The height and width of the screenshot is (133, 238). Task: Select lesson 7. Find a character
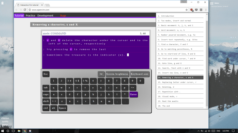coord(180,44)
